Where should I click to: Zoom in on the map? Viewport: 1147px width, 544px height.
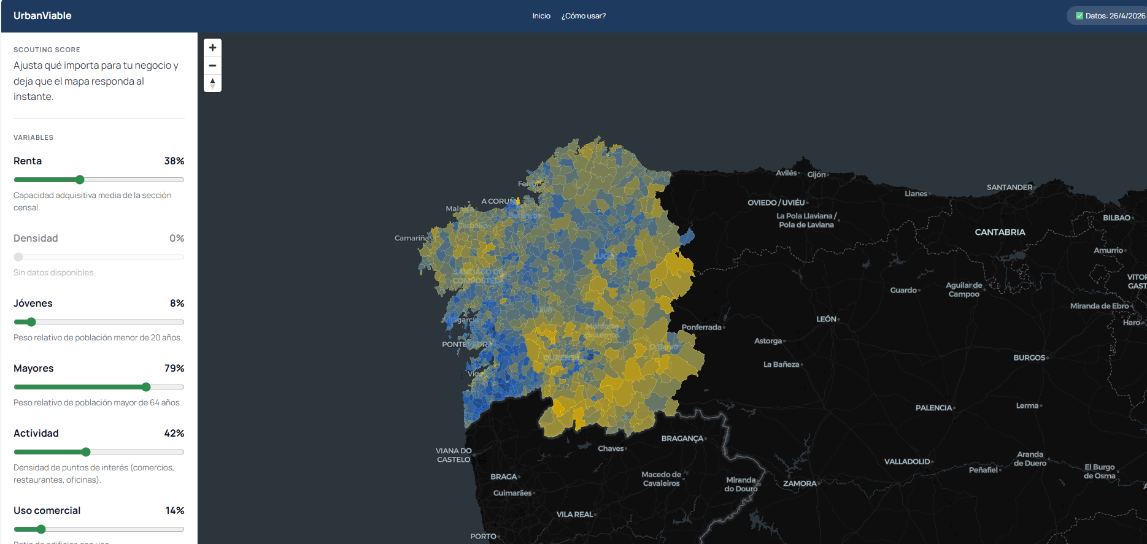(212, 48)
